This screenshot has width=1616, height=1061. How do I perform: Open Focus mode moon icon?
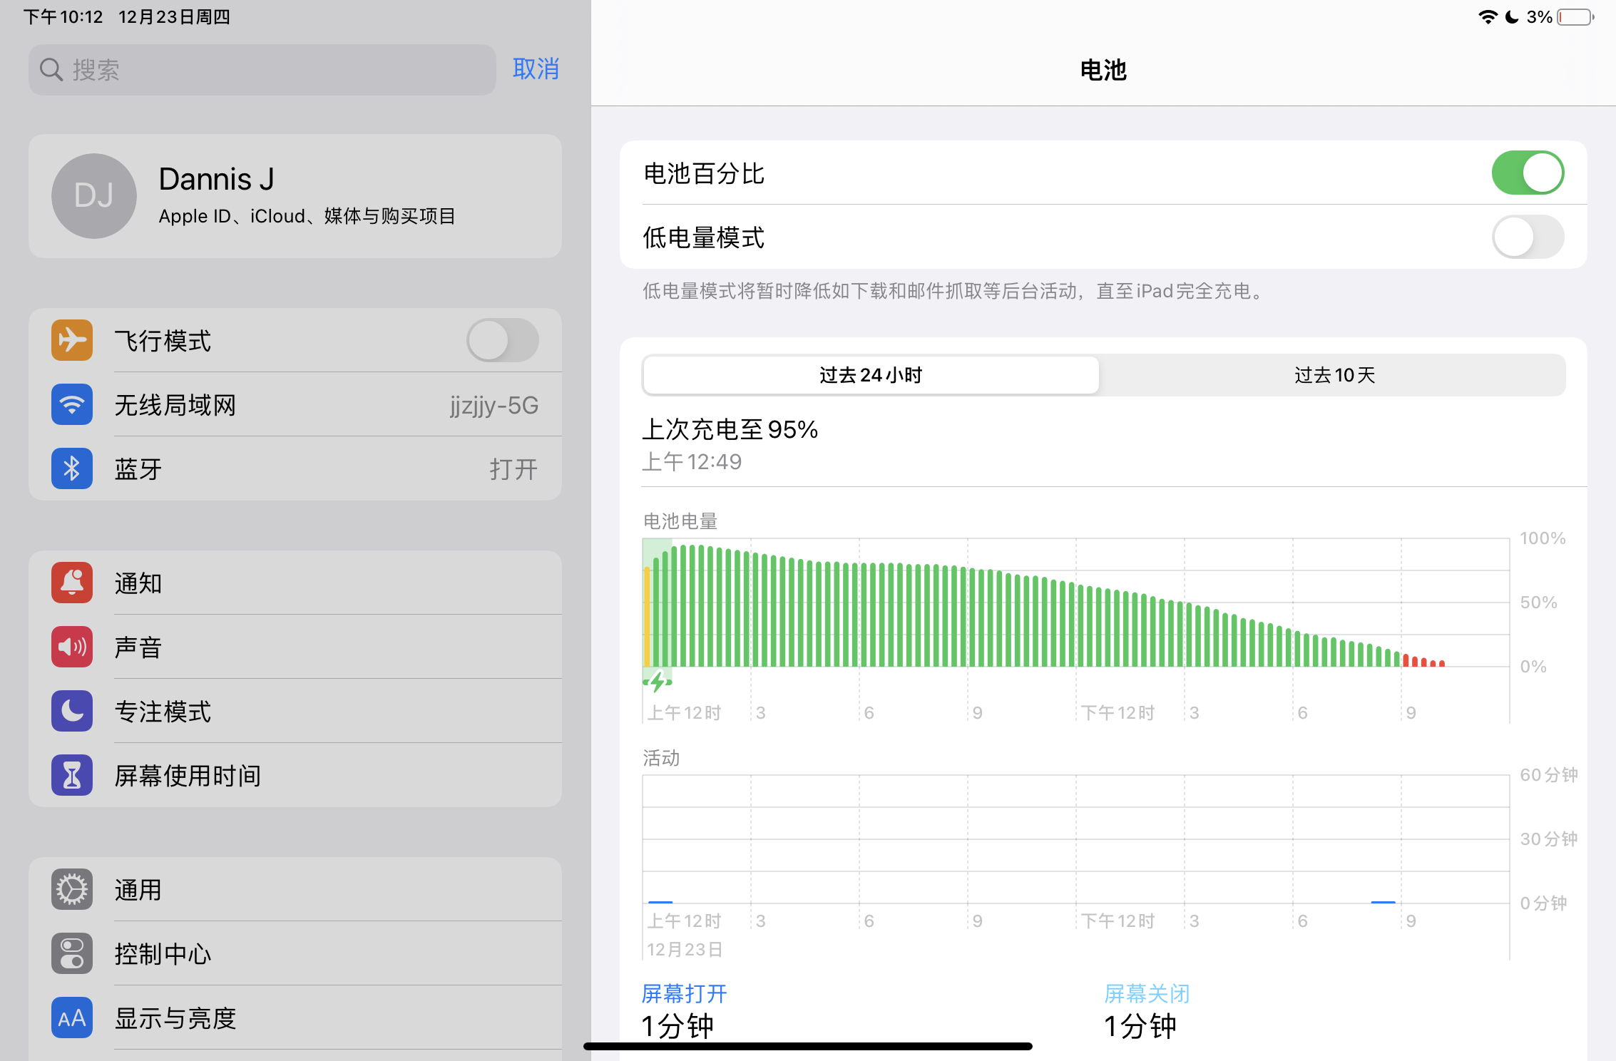(72, 711)
